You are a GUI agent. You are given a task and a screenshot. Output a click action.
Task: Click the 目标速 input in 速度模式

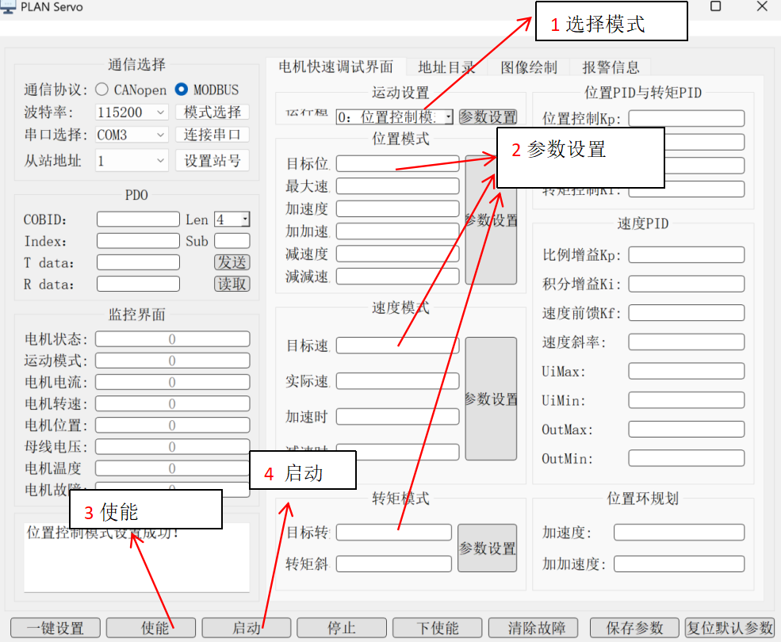(397, 345)
